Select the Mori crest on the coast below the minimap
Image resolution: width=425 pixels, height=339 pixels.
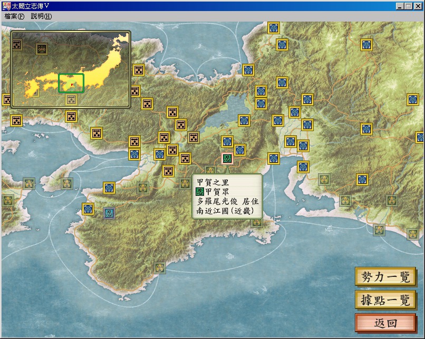[71, 116]
